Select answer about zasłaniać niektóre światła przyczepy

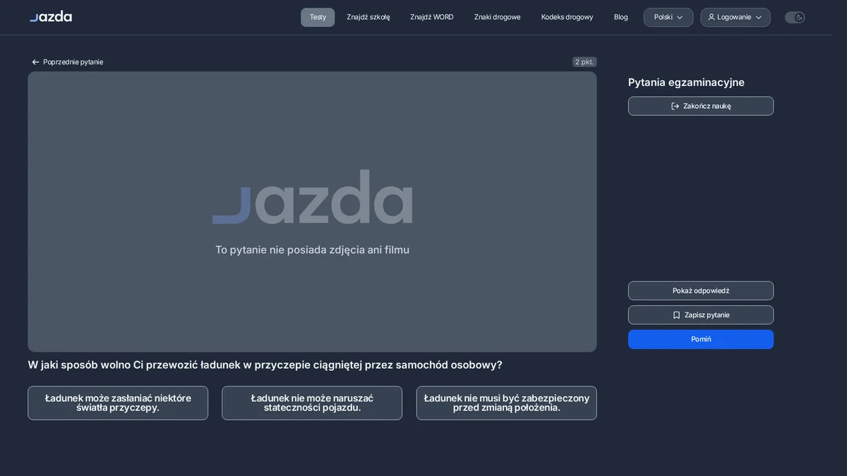pyautogui.click(x=118, y=403)
